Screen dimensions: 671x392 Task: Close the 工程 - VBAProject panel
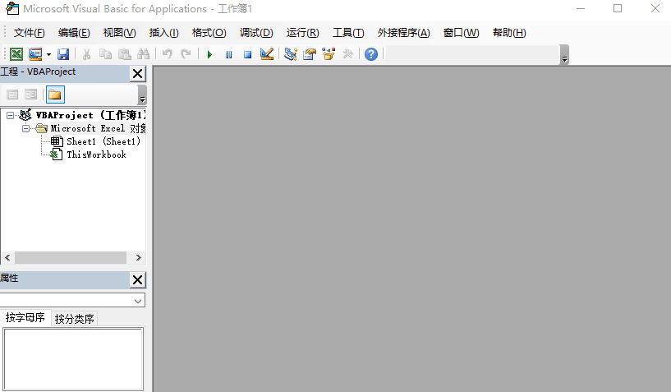(x=138, y=74)
